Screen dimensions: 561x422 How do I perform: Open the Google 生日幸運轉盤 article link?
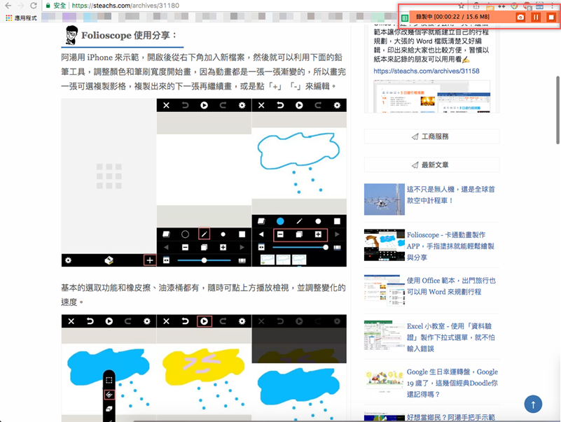[452, 383]
